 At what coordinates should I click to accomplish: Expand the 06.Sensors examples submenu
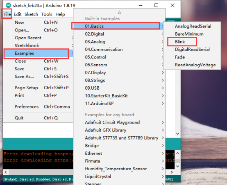(119, 65)
